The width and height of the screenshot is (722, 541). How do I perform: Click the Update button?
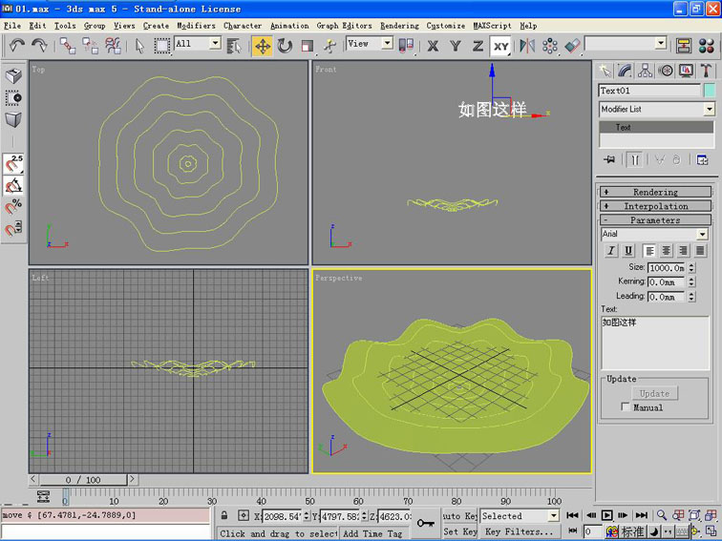(654, 393)
